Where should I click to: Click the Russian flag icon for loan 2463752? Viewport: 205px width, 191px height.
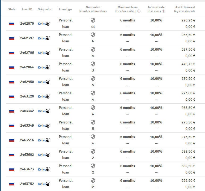click(12, 184)
